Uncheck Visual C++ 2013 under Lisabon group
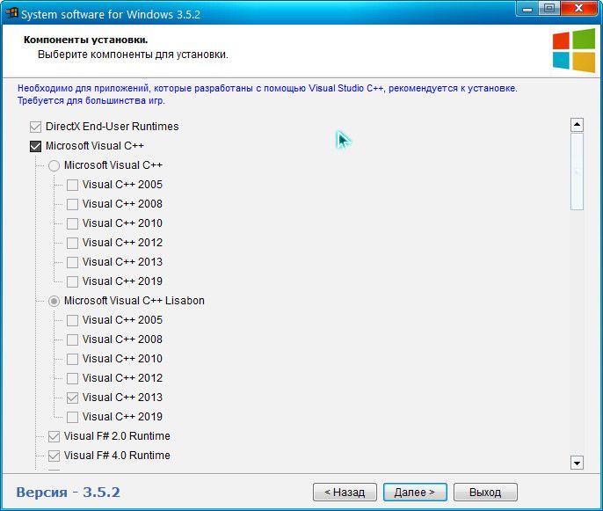 click(x=72, y=398)
